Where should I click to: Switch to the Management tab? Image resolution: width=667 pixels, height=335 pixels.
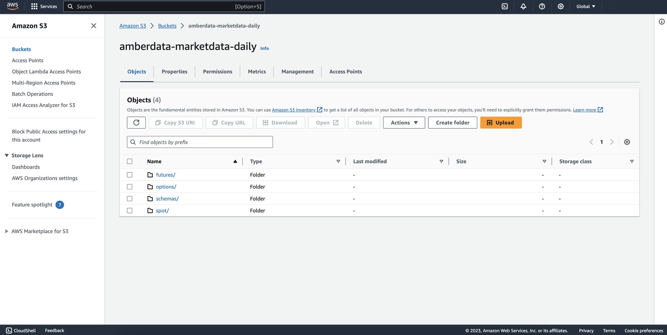pyautogui.click(x=297, y=71)
